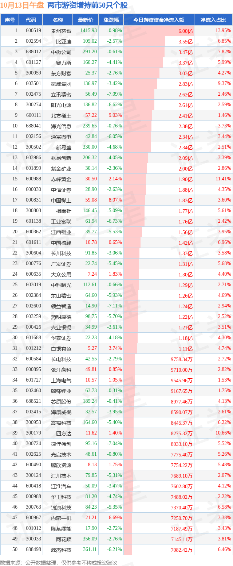Select stock name 上海电气
The image size is (233, 566).
61,380
